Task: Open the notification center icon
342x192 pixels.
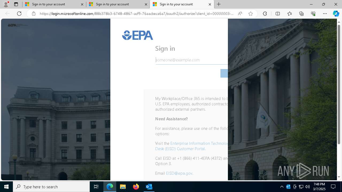Action: [x=333, y=187]
